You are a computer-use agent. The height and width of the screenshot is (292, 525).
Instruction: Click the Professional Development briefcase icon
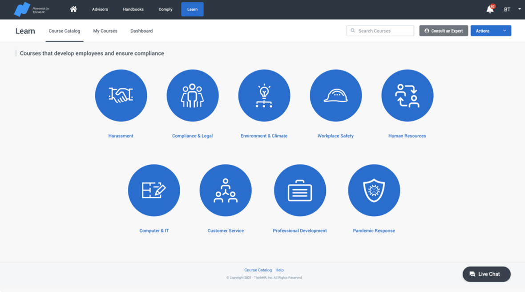pyautogui.click(x=300, y=191)
